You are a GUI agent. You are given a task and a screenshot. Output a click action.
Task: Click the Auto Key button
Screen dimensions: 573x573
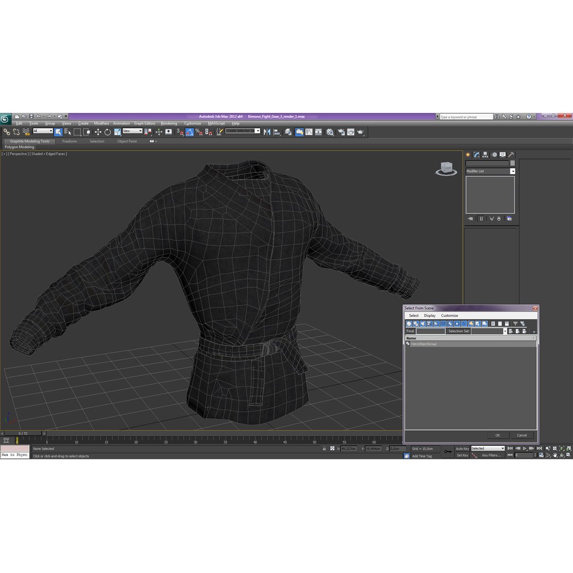[462, 448]
